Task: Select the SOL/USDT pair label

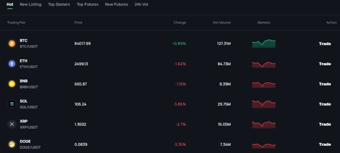Action: (x=28, y=107)
